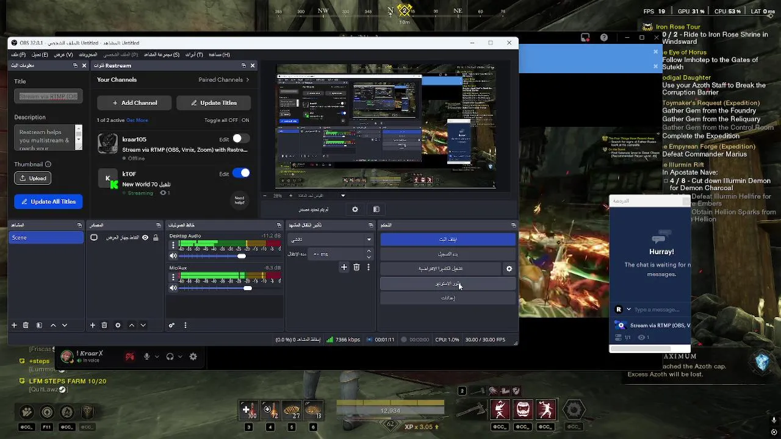Open the Help (H) menu
The height and width of the screenshot is (439, 781).
point(219,55)
